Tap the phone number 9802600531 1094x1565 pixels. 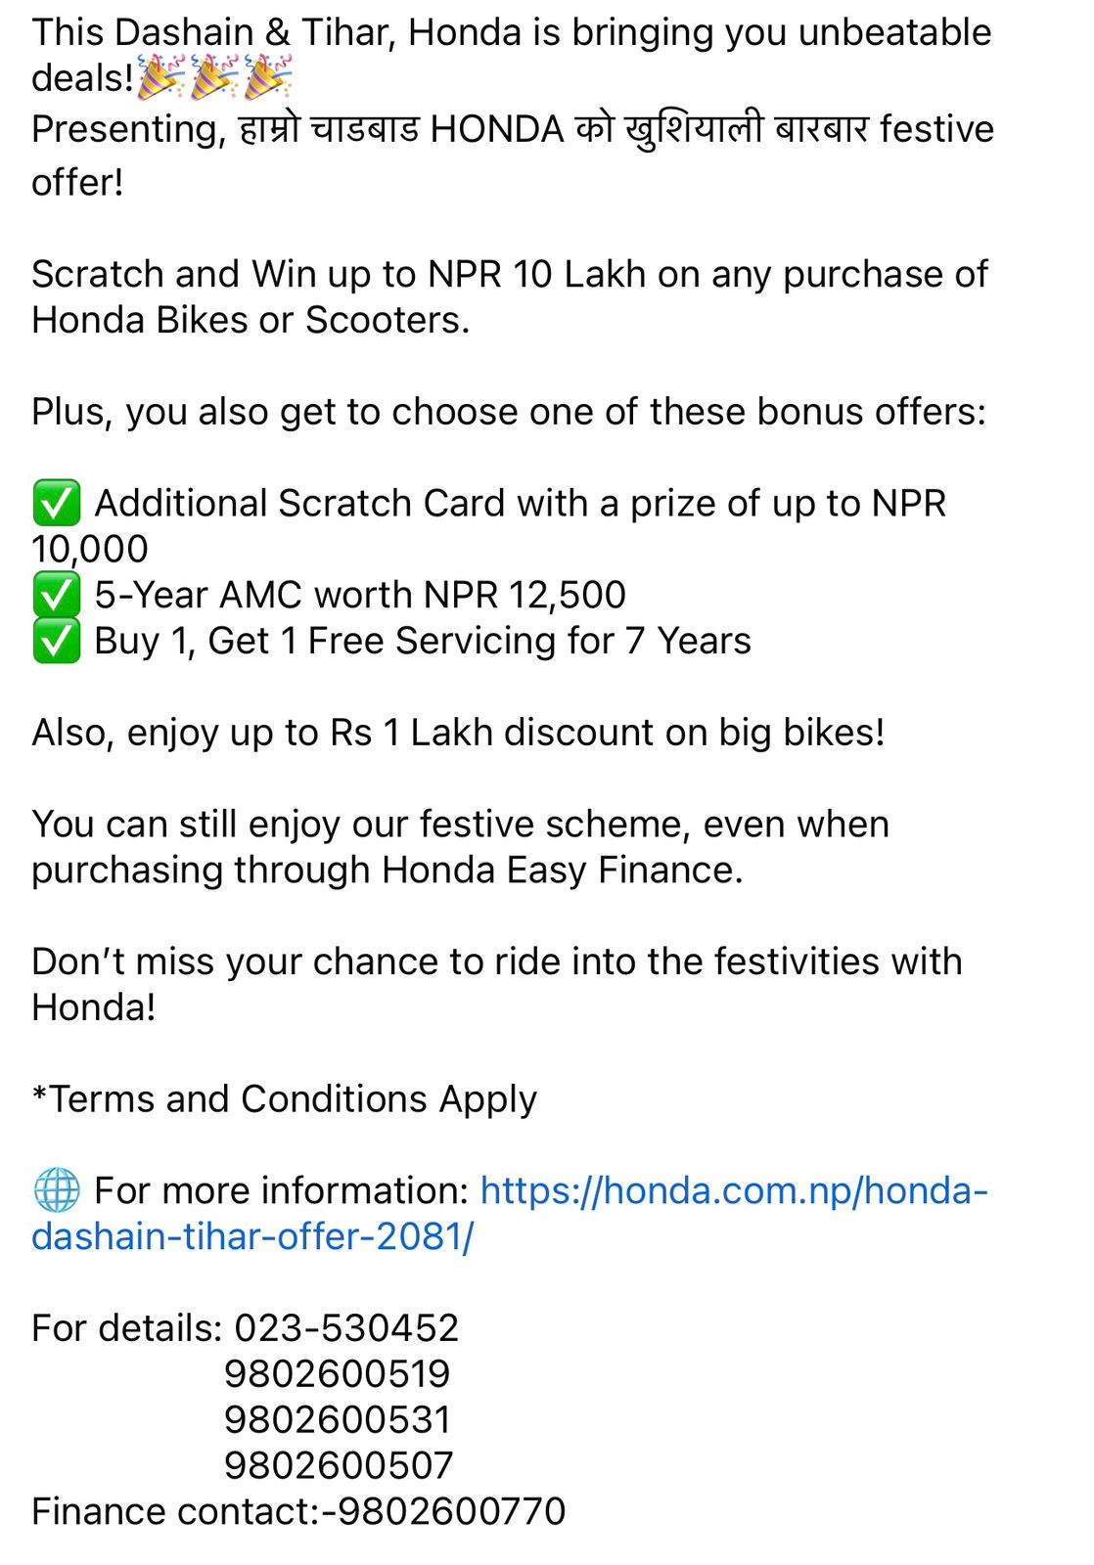coord(337,1420)
